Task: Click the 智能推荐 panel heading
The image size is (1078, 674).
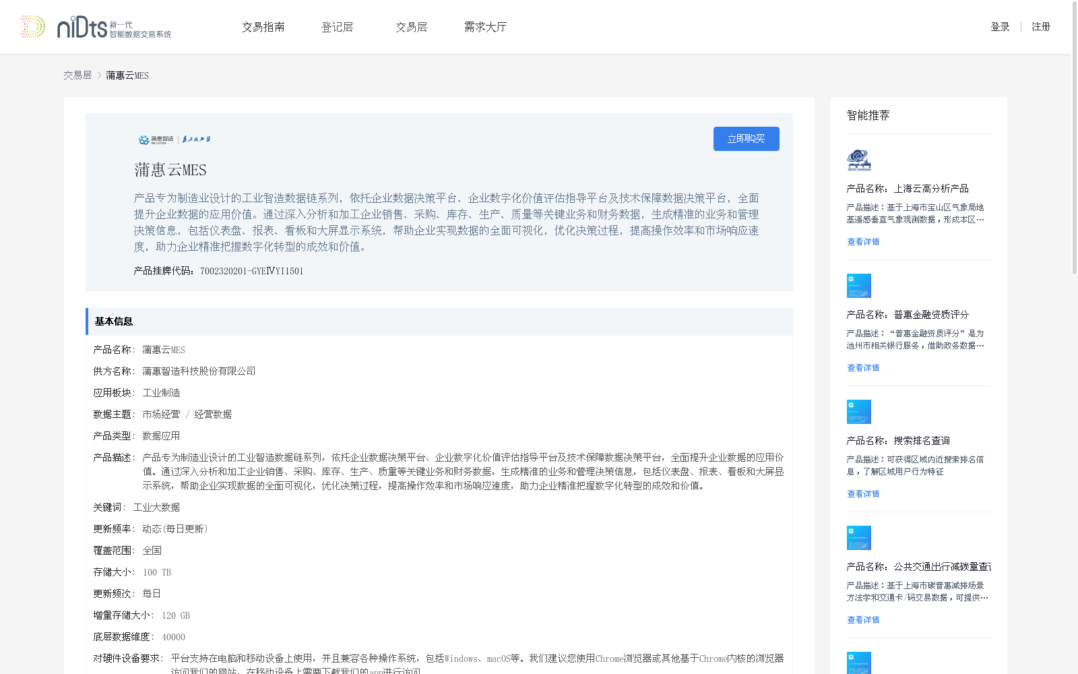Action: [868, 115]
